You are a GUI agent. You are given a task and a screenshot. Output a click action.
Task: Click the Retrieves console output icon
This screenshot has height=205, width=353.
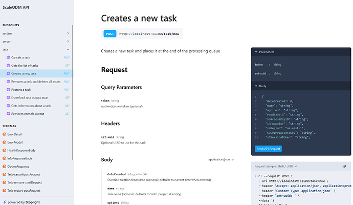8,114
